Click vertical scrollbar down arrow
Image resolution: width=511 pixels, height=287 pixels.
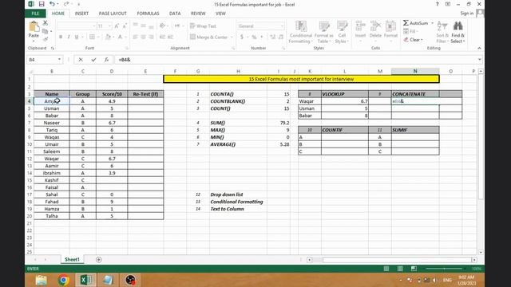point(481,252)
